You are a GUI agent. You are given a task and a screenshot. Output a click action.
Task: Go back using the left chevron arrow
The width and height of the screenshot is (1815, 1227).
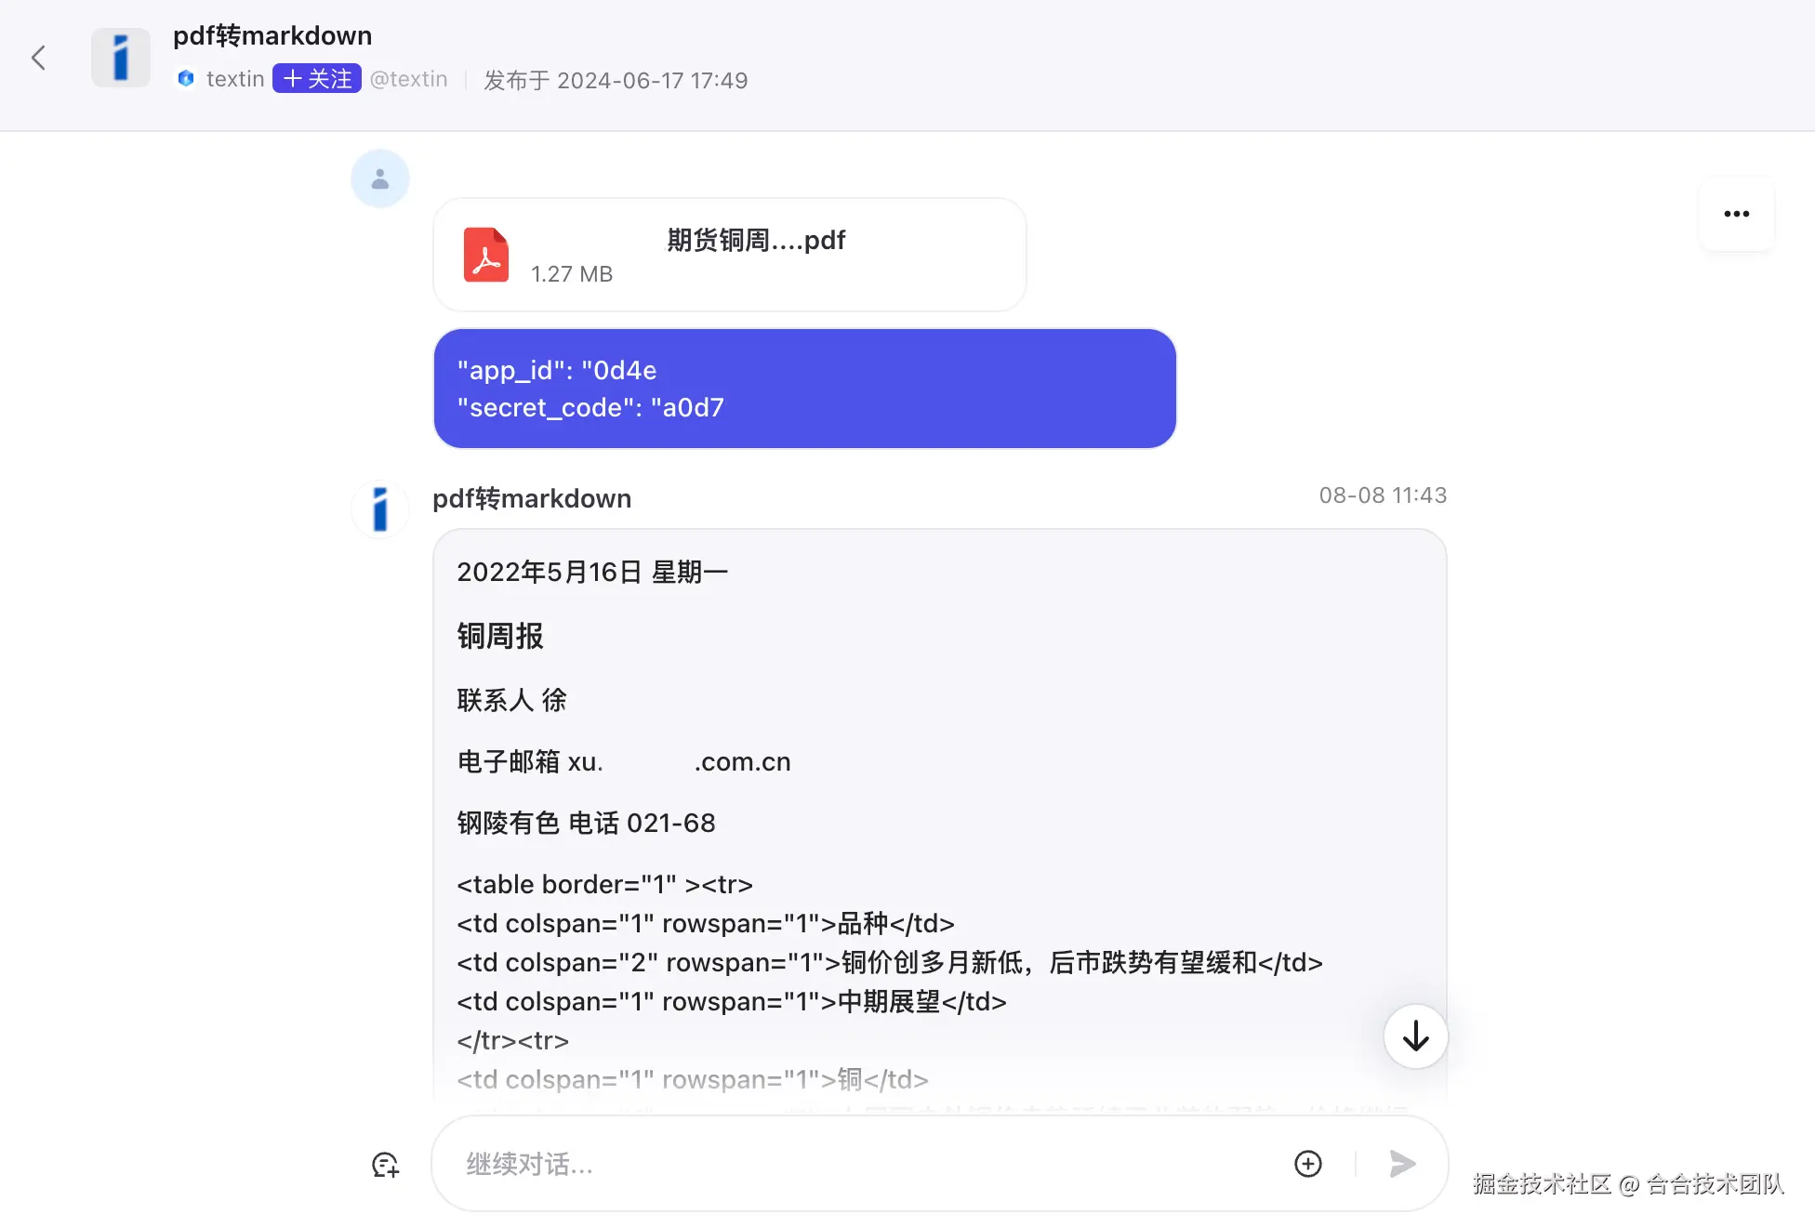[x=38, y=58]
